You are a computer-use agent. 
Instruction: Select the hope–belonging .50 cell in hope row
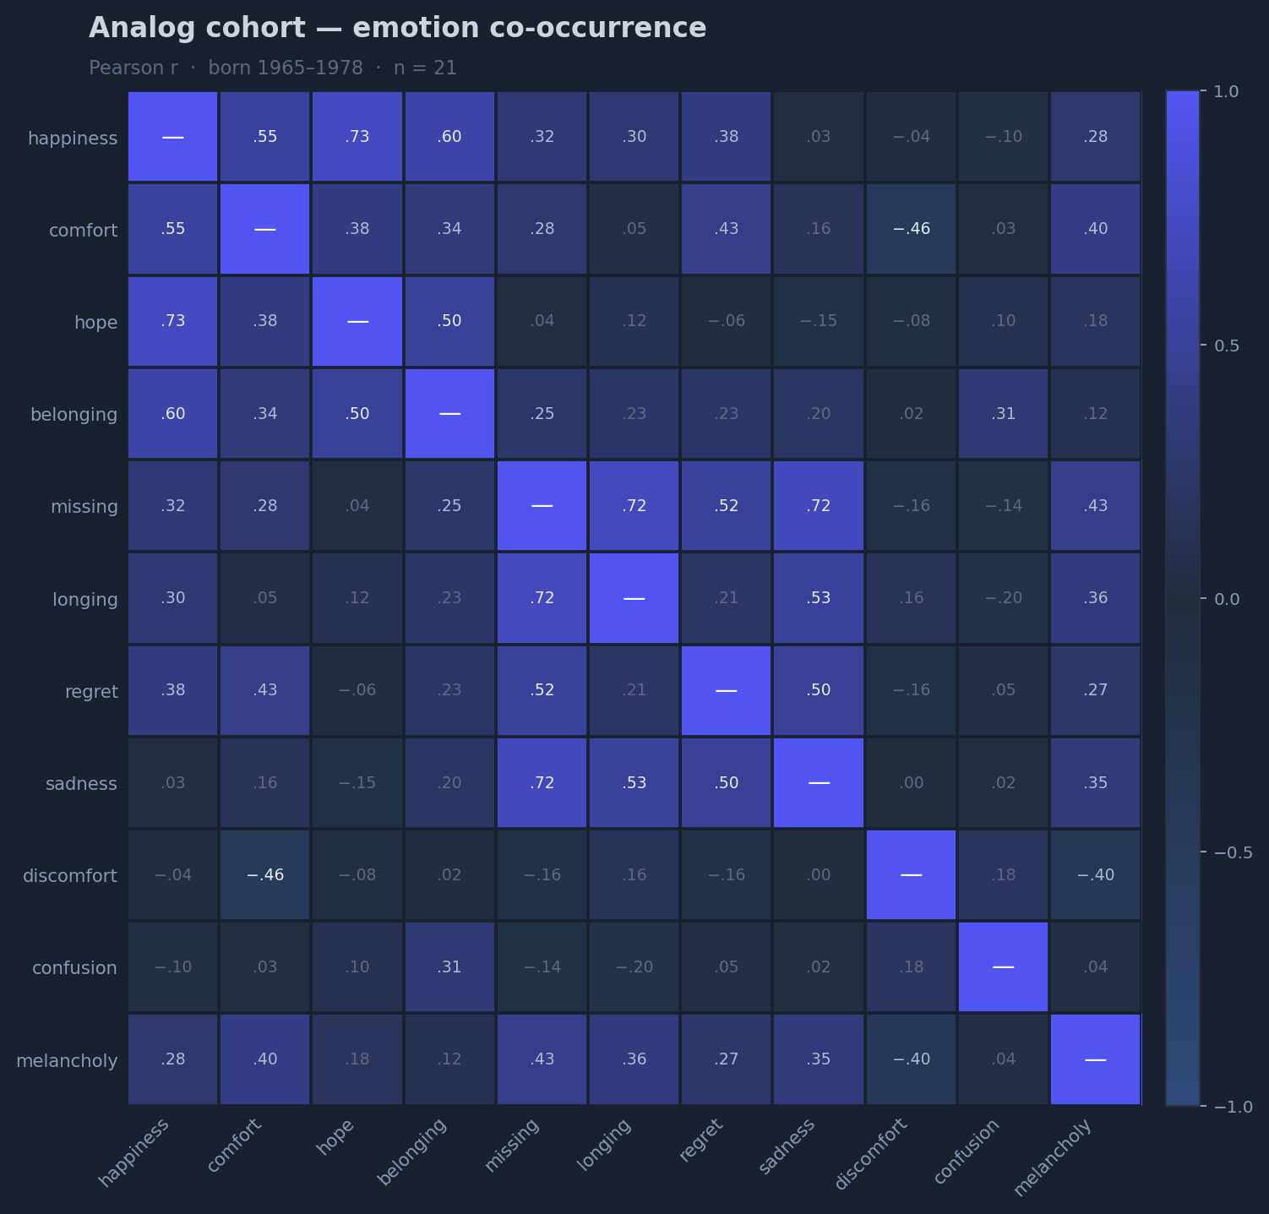(x=449, y=322)
